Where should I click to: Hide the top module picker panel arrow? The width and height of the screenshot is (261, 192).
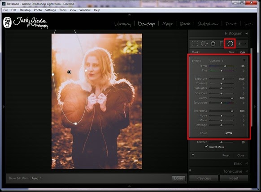(x=129, y=15)
